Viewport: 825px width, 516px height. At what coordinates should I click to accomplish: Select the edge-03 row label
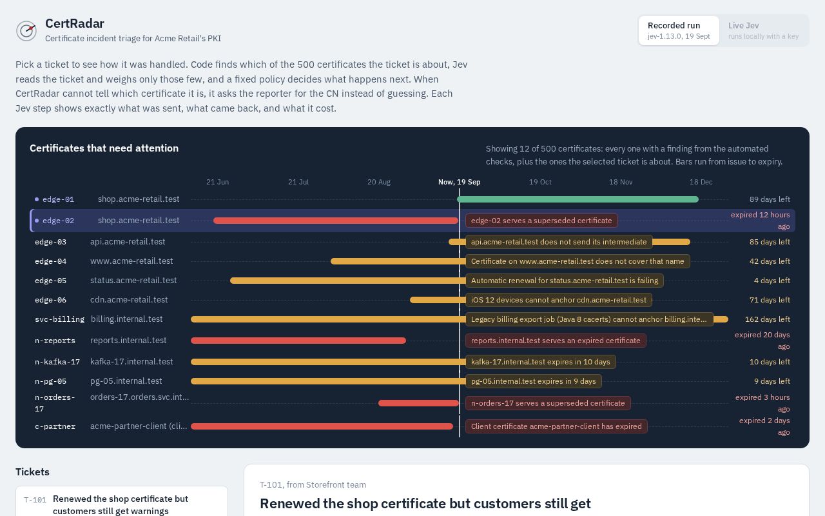(50, 242)
